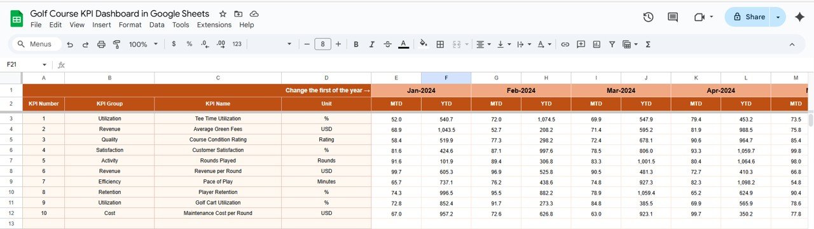The image size is (814, 229).
Task: Click the Menus search box
Action: (38, 45)
